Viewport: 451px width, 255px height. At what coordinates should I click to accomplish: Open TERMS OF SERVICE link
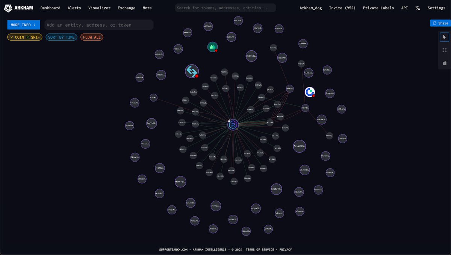[260, 250]
